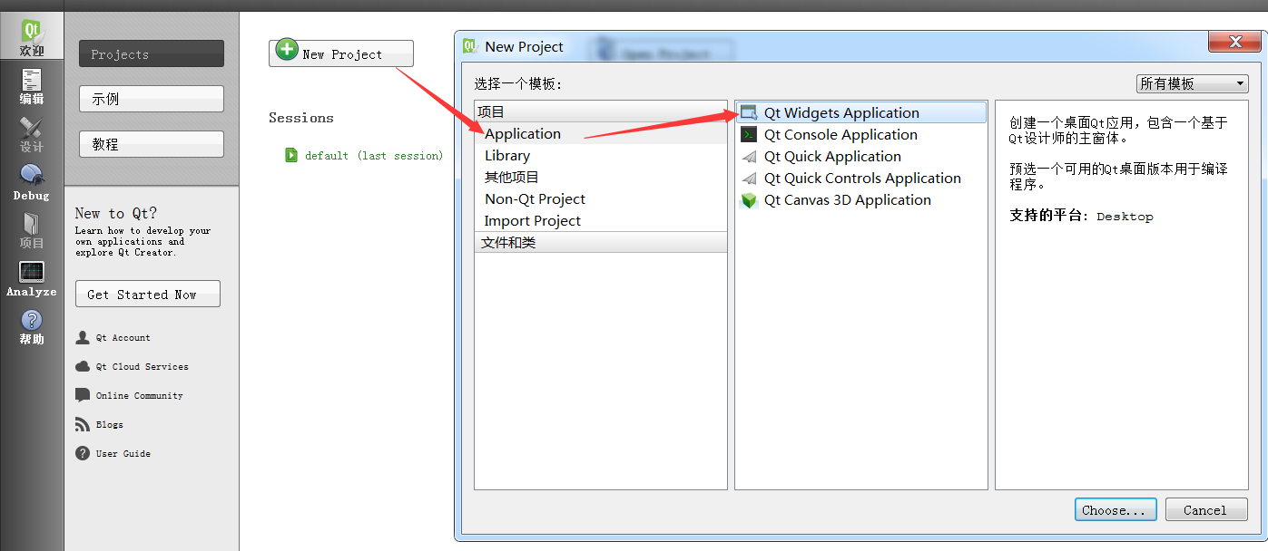Viewport: 1268px width, 551px height.
Task: Click the Qt Quick Controls Application icon
Action: pos(749,178)
